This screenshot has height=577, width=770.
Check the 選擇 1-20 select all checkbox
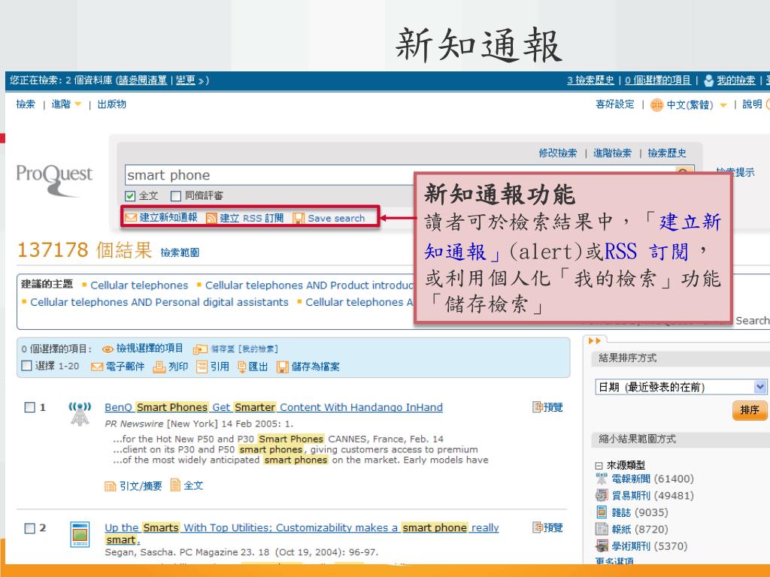[x=27, y=366]
